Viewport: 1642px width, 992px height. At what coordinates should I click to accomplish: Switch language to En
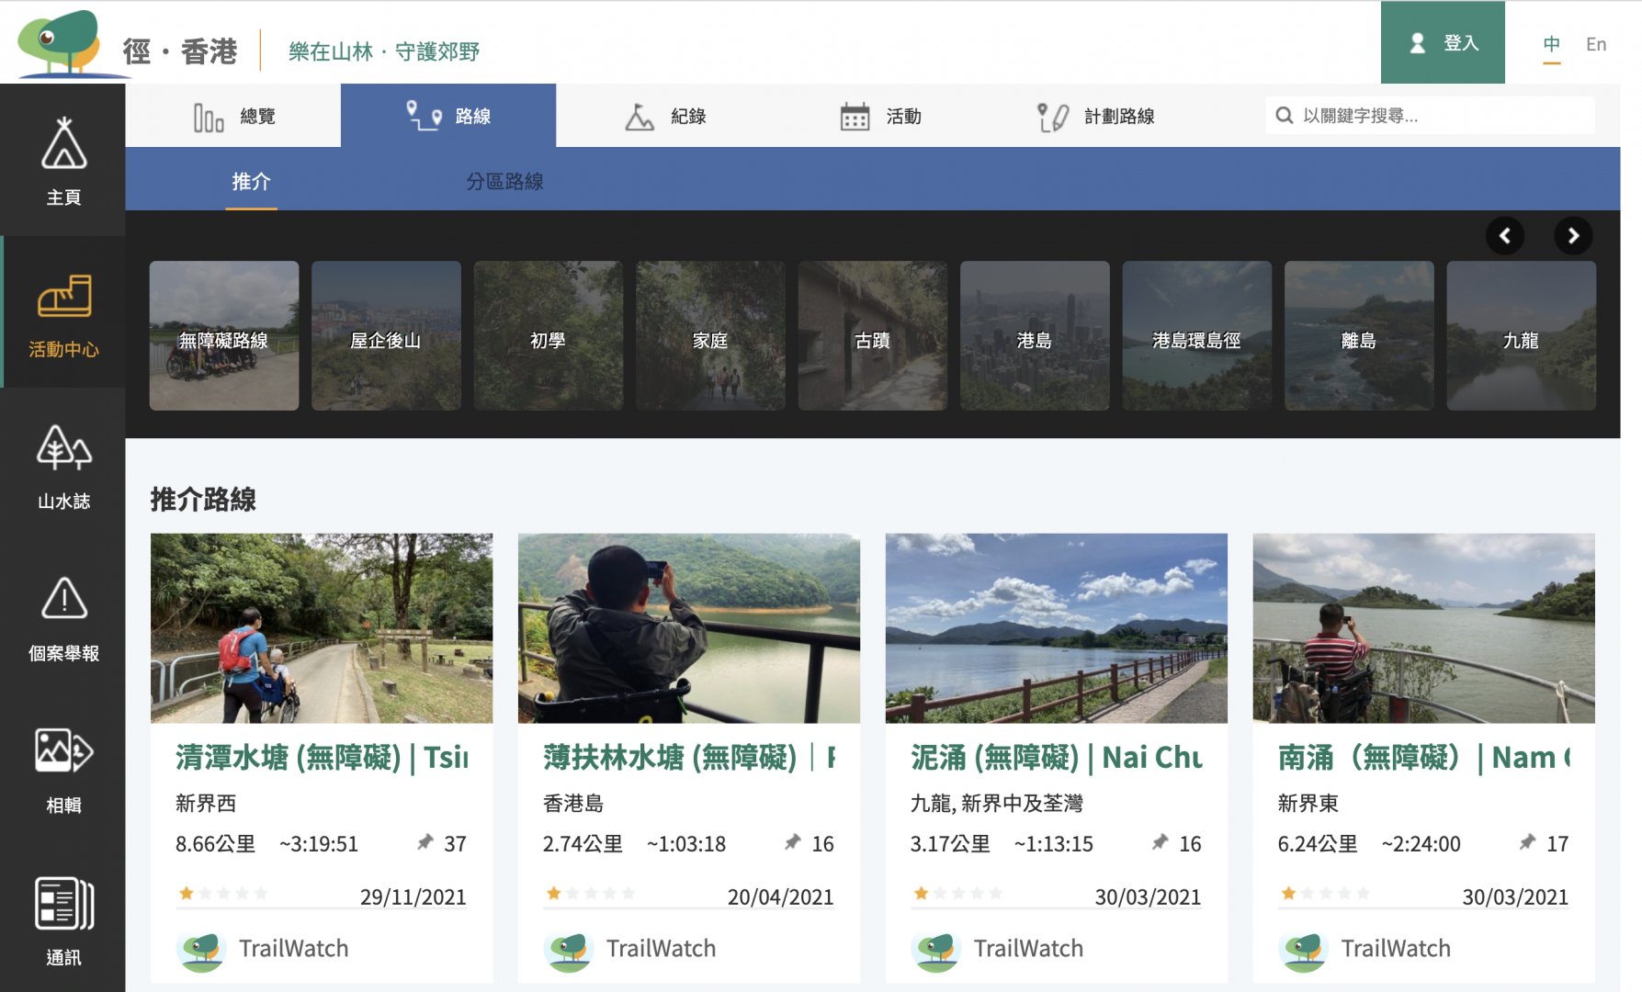tap(1595, 44)
